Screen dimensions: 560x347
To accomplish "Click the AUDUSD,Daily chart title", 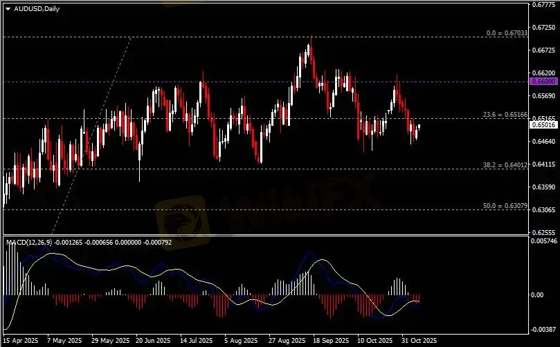I will [35, 8].
